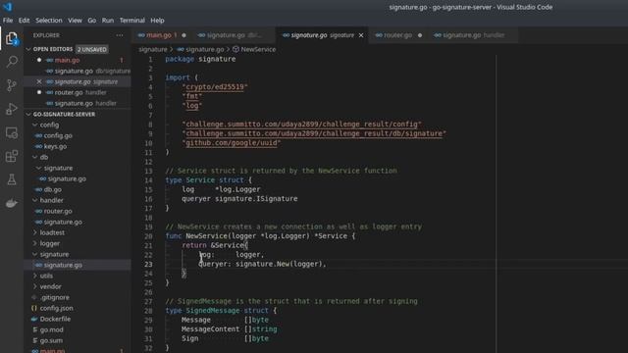628x353 pixels.
Task: Open the Terminal menu
Action: click(132, 21)
